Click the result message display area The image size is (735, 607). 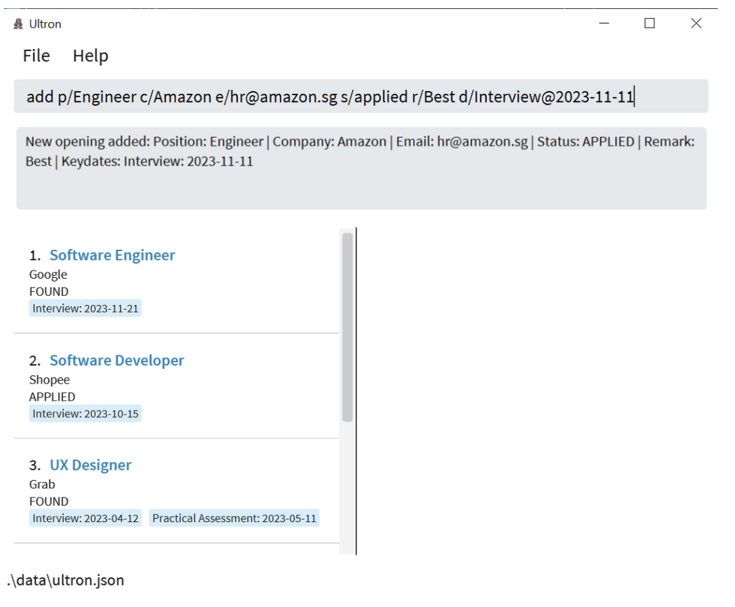point(361,168)
